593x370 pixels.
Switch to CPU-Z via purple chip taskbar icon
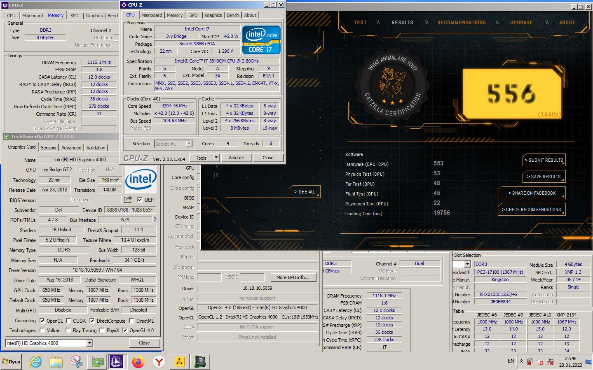(117, 362)
